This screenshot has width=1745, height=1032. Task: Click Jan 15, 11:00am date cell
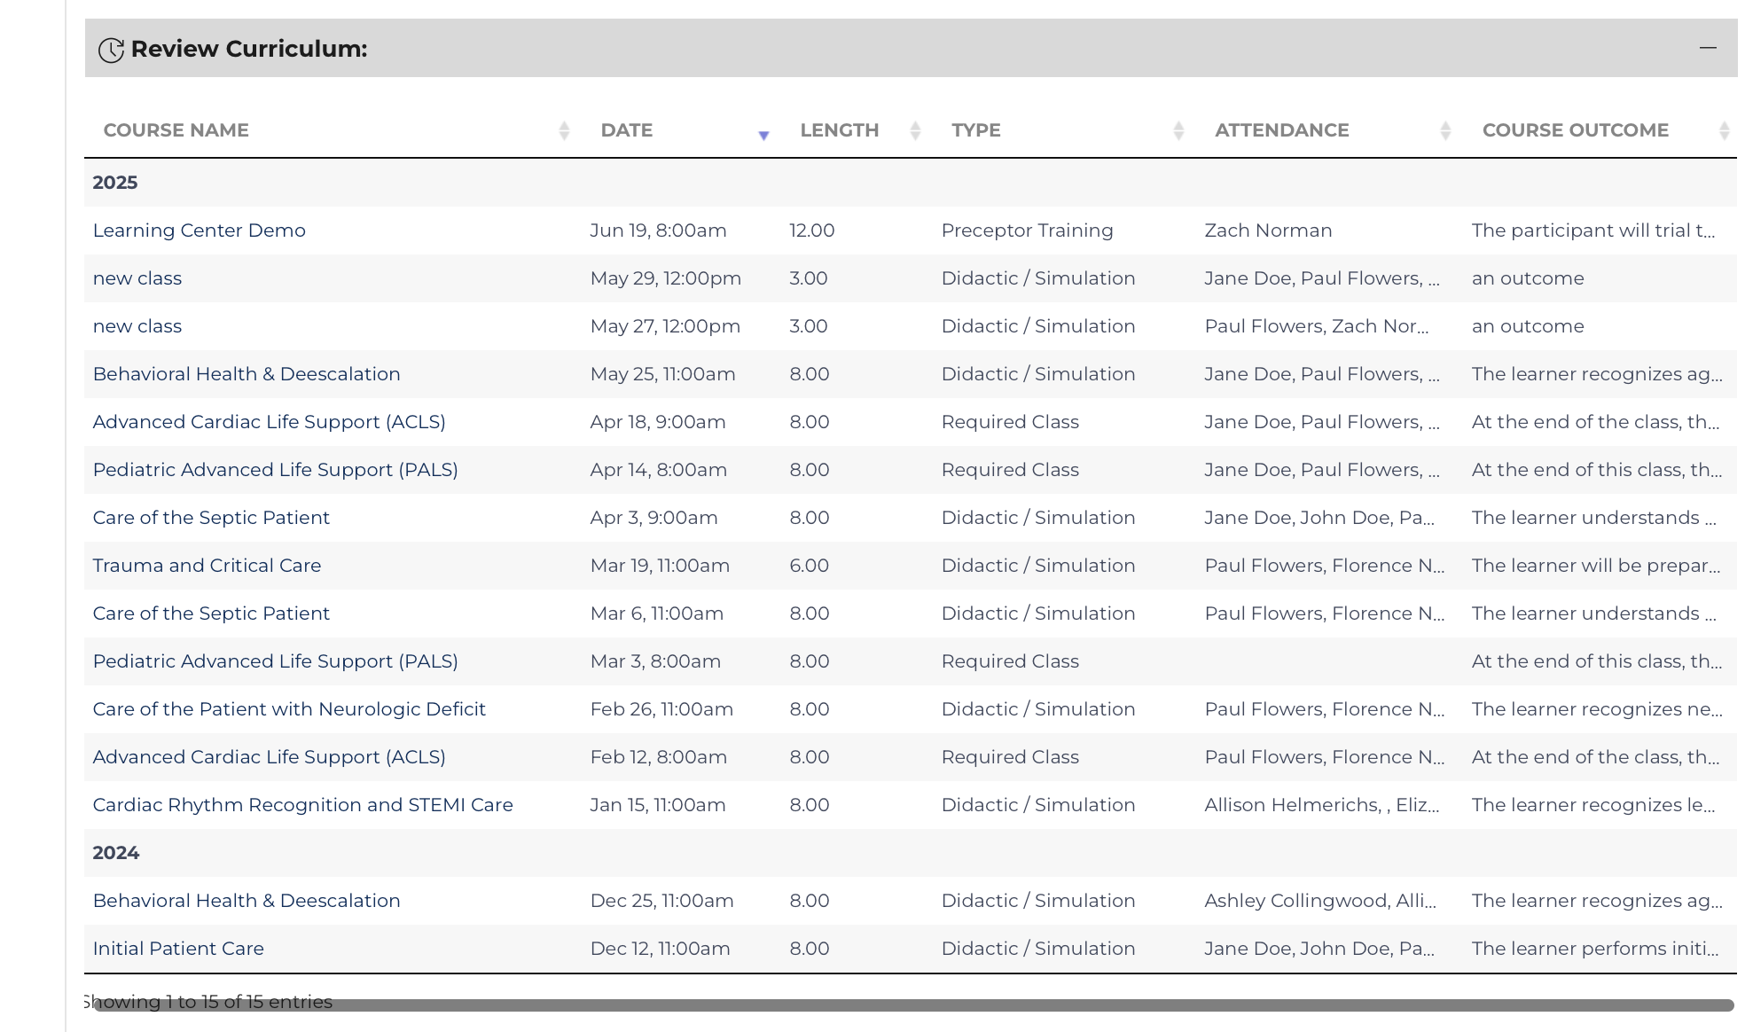click(x=658, y=805)
